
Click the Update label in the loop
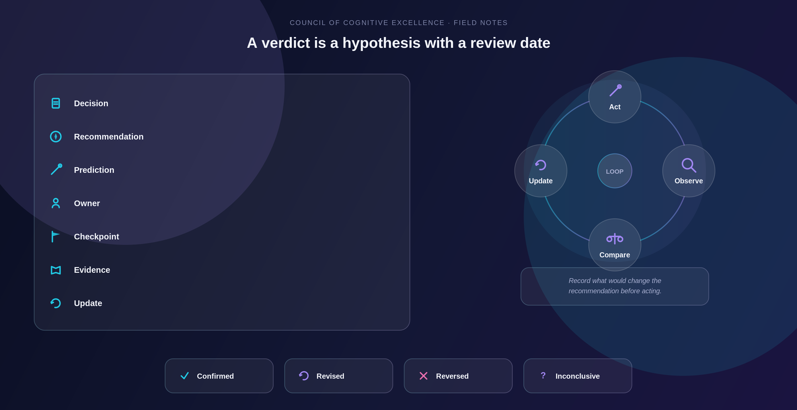[x=541, y=181]
